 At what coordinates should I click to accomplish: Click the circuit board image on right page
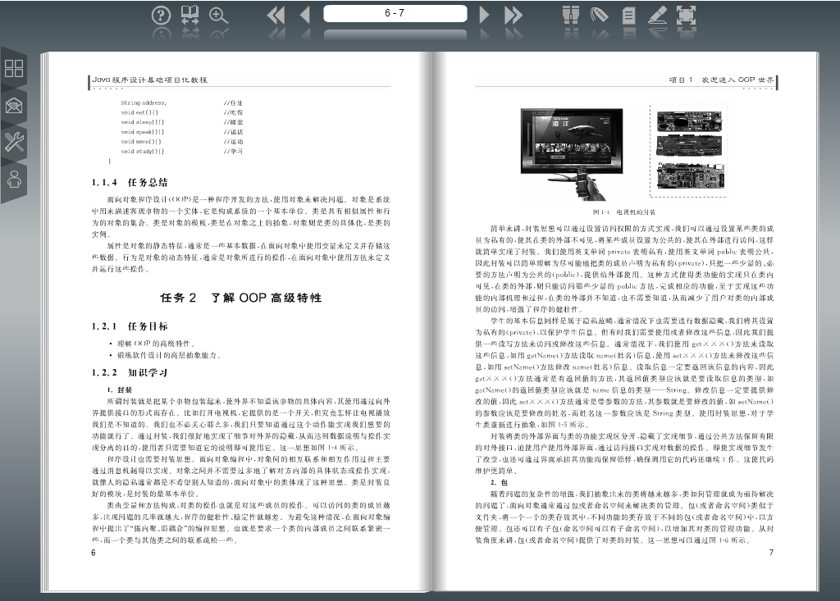(693, 150)
